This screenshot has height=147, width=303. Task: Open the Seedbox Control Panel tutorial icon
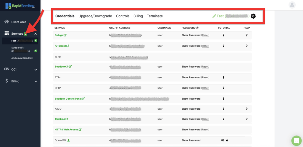224,99
